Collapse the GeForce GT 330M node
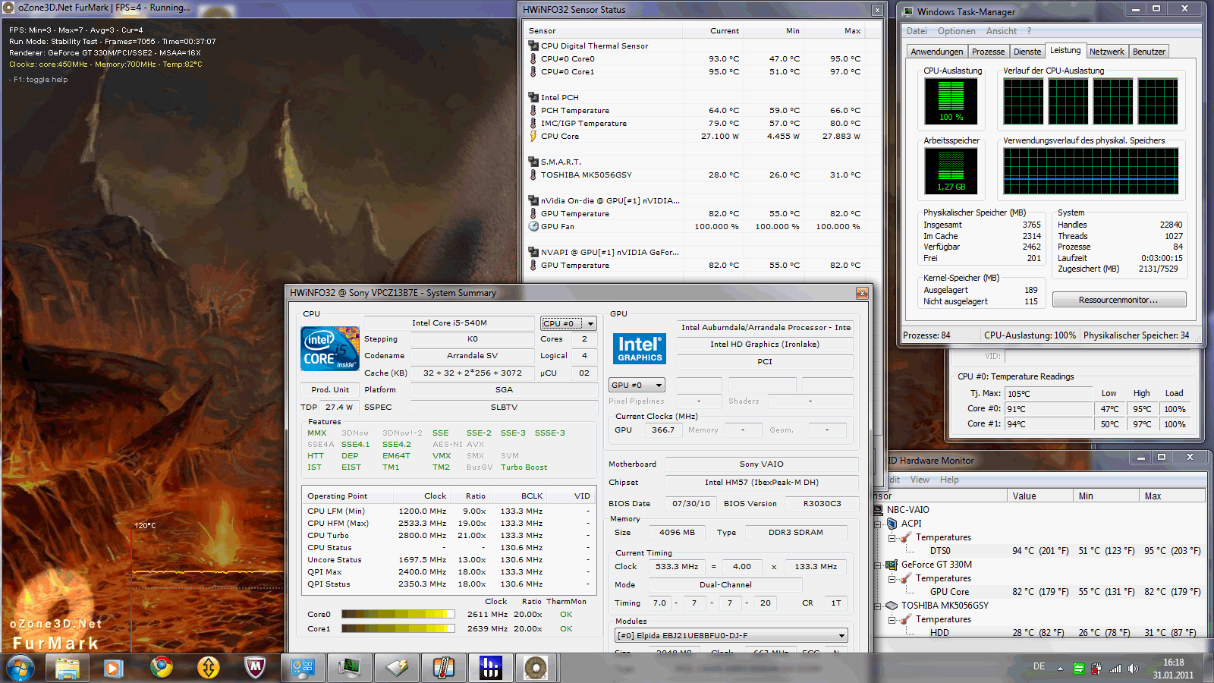 click(x=879, y=565)
